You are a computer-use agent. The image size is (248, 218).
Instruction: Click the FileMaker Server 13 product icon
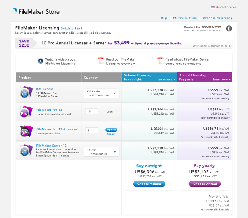[26, 150]
